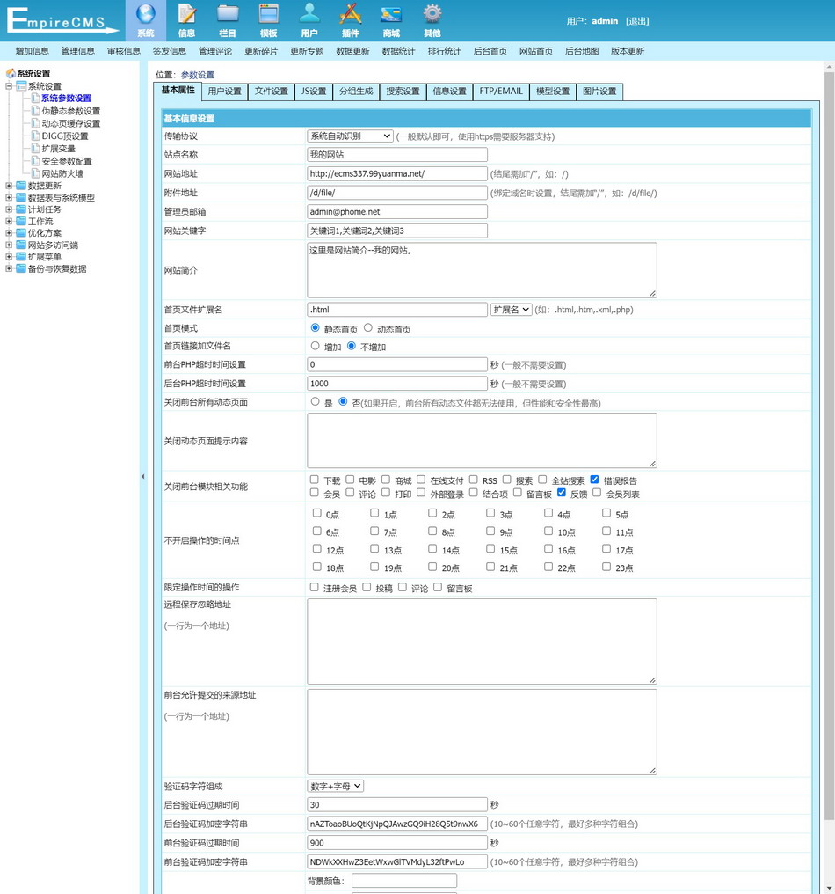
Task: Click the page icon next to 伪静态参数设置
Action: point(35,111)
